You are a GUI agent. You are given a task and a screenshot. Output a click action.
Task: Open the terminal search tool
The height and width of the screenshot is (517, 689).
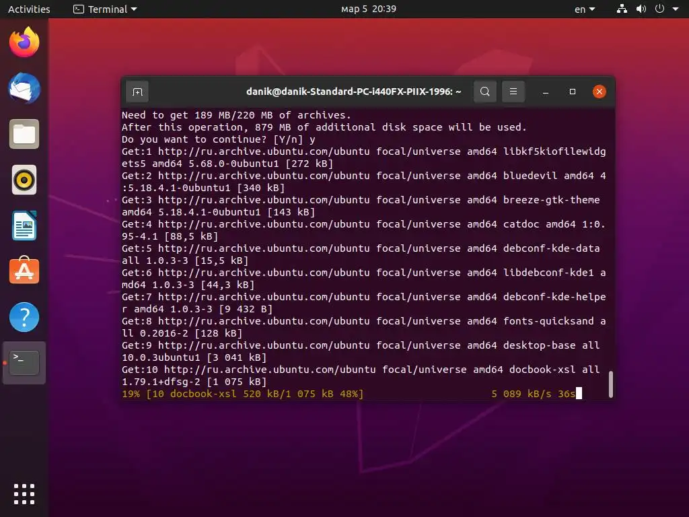pyautogui.click(x=484, y=92)
